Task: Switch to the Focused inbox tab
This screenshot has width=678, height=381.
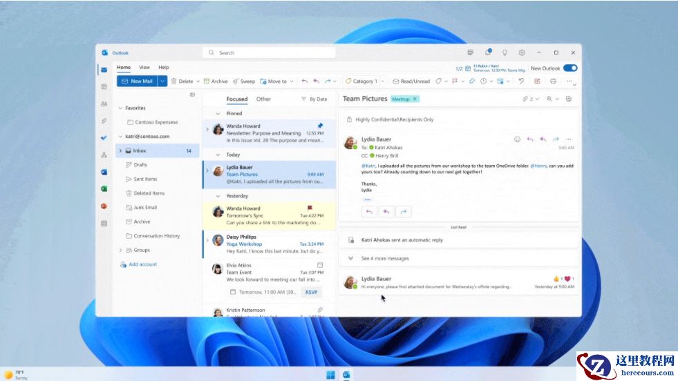Action: point(237,99)
